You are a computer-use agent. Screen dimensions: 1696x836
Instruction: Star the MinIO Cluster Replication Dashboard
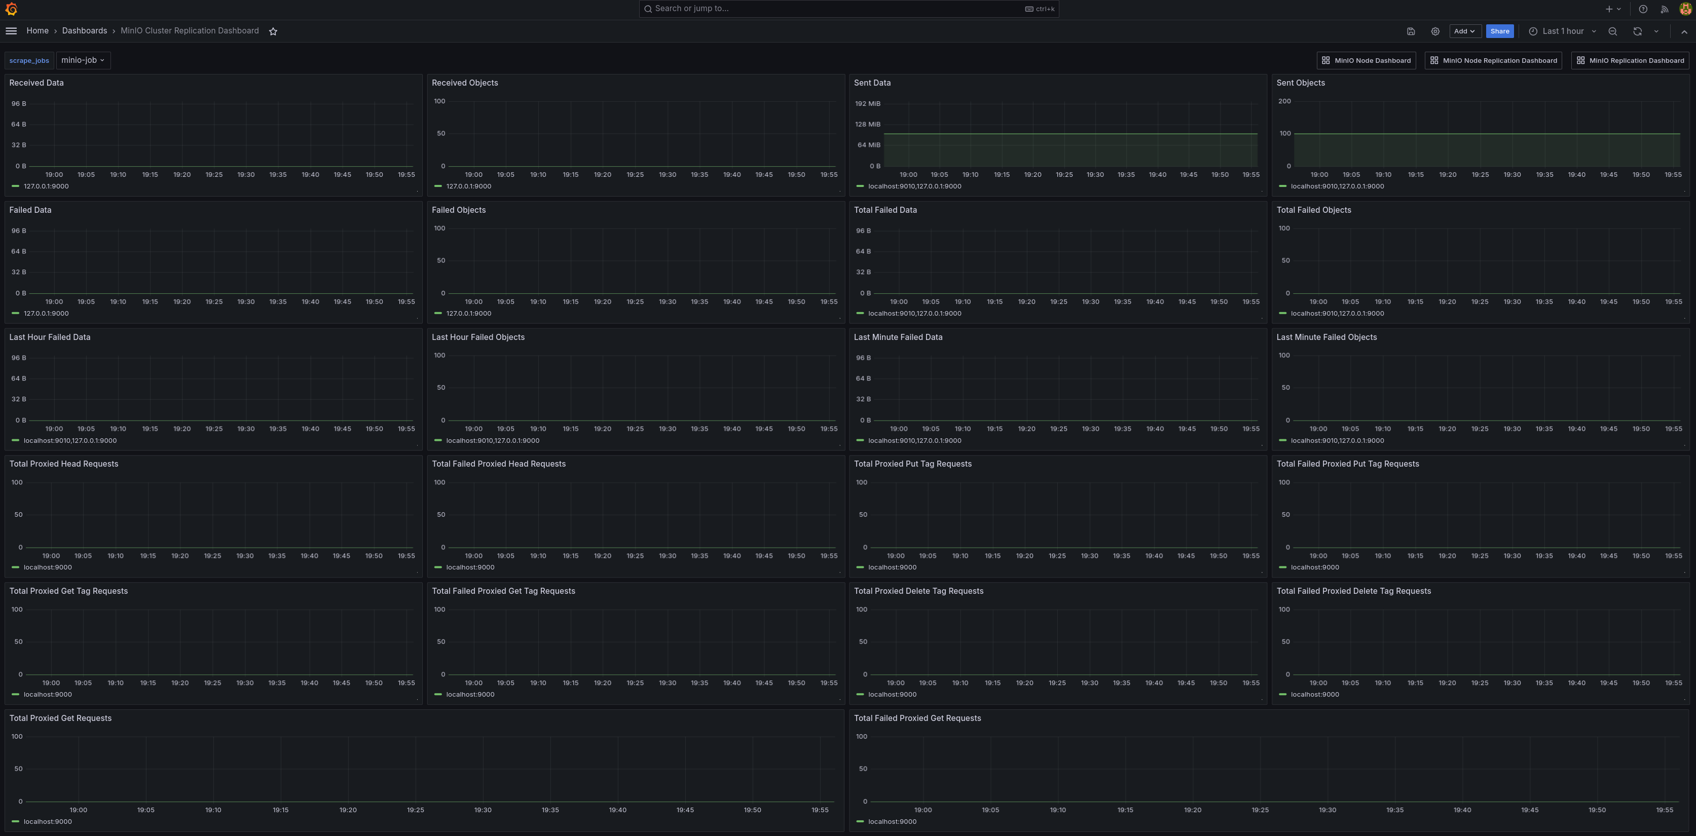[x=273, y=31]
